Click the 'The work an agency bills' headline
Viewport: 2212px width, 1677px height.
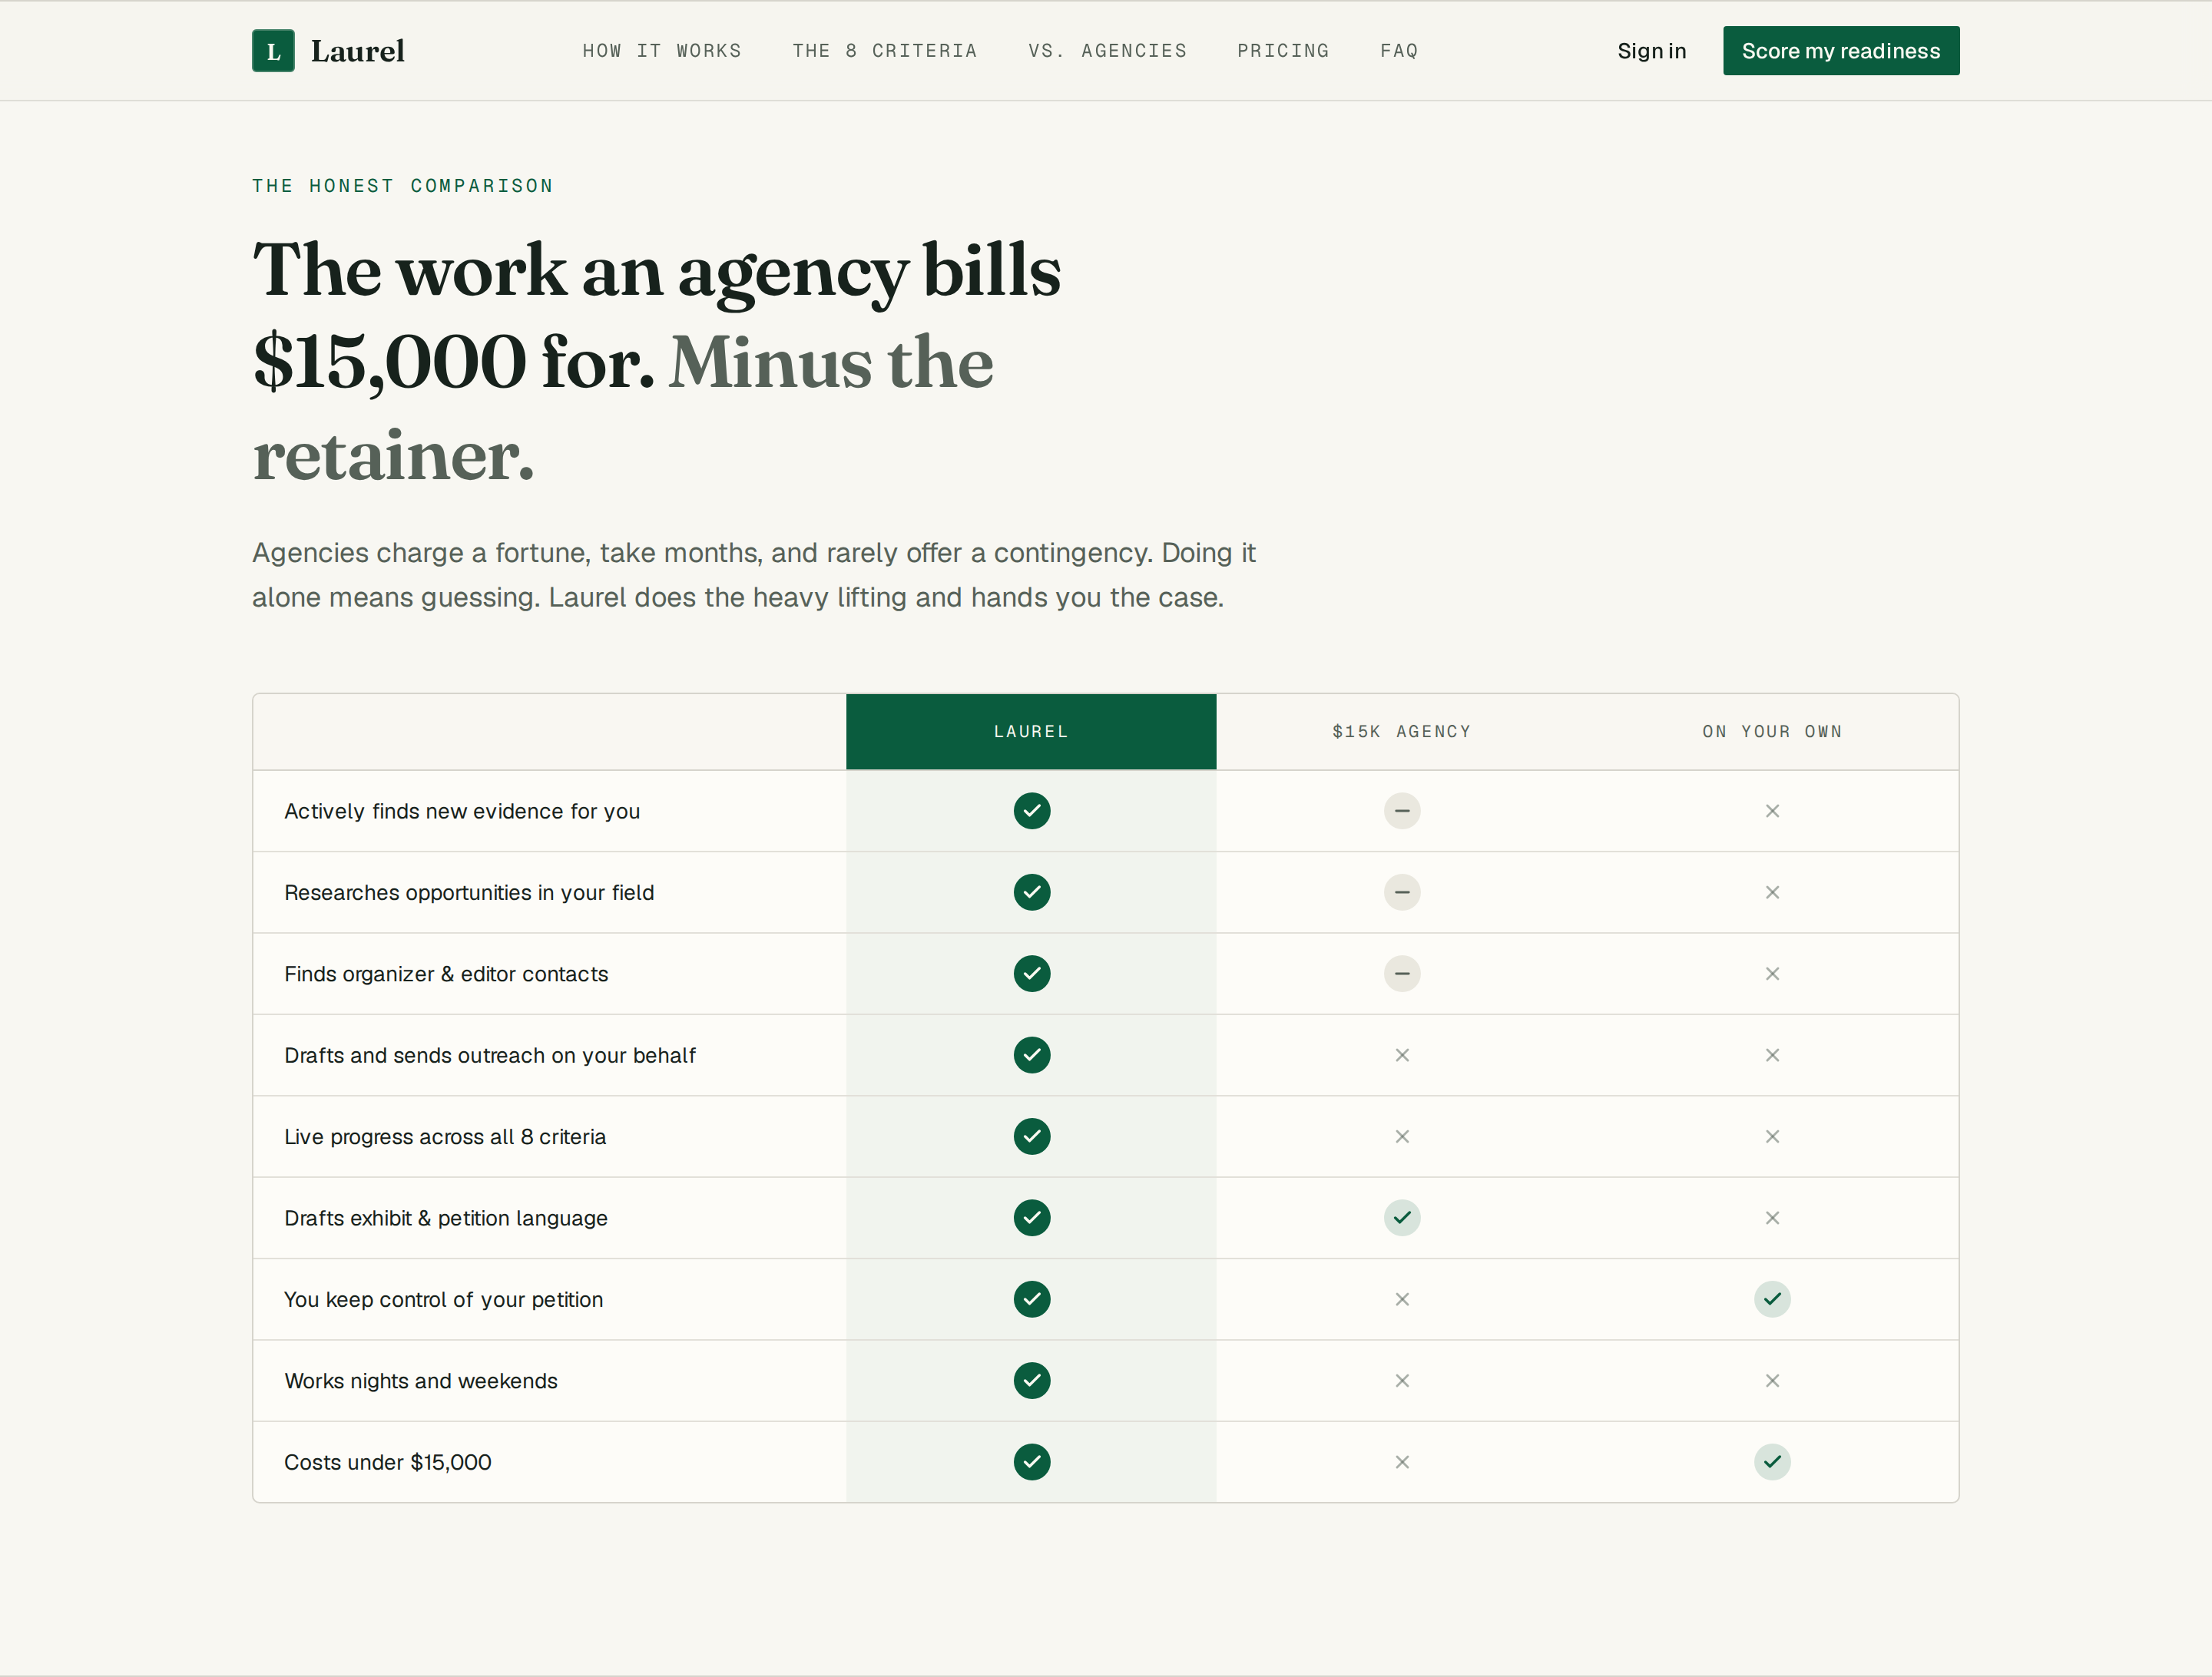click(x=657, y=362)
